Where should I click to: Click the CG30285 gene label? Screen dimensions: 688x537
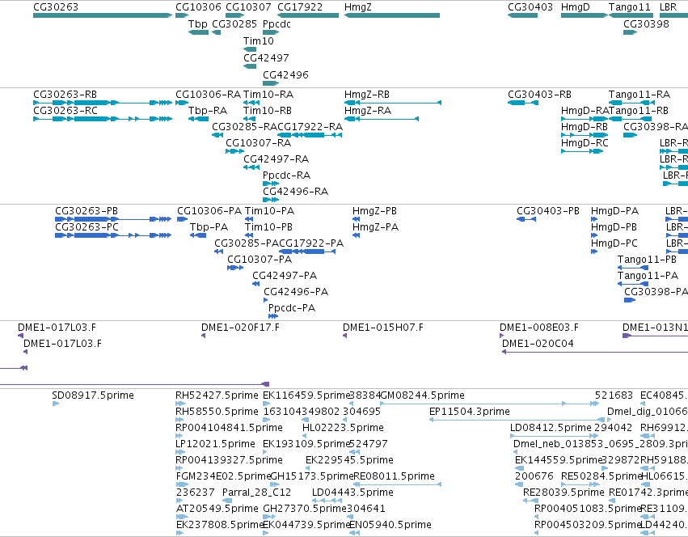(234, 23)
